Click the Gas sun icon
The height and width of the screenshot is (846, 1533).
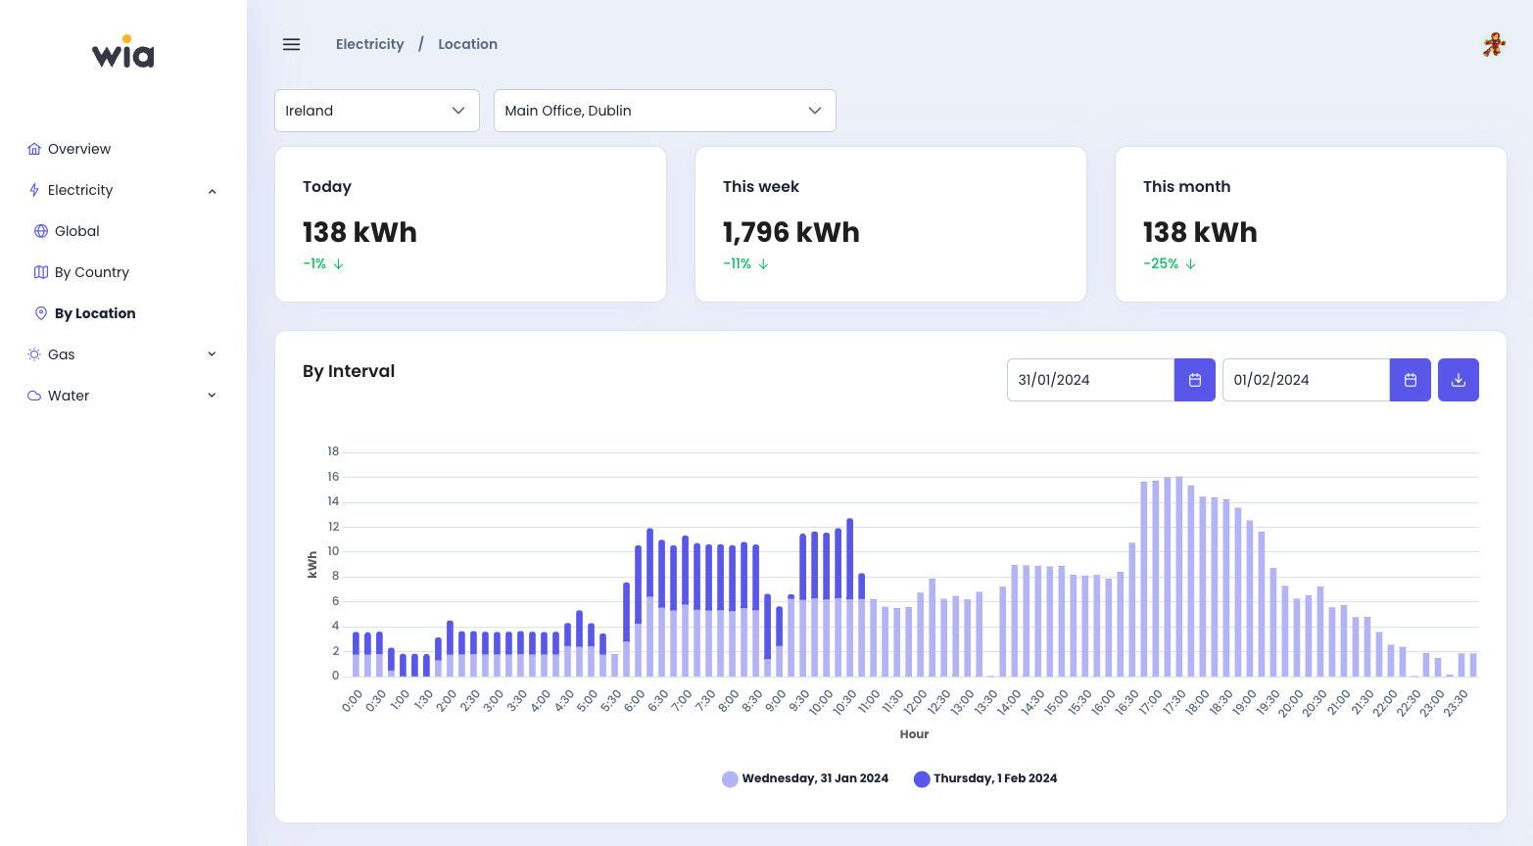point(34,354)
